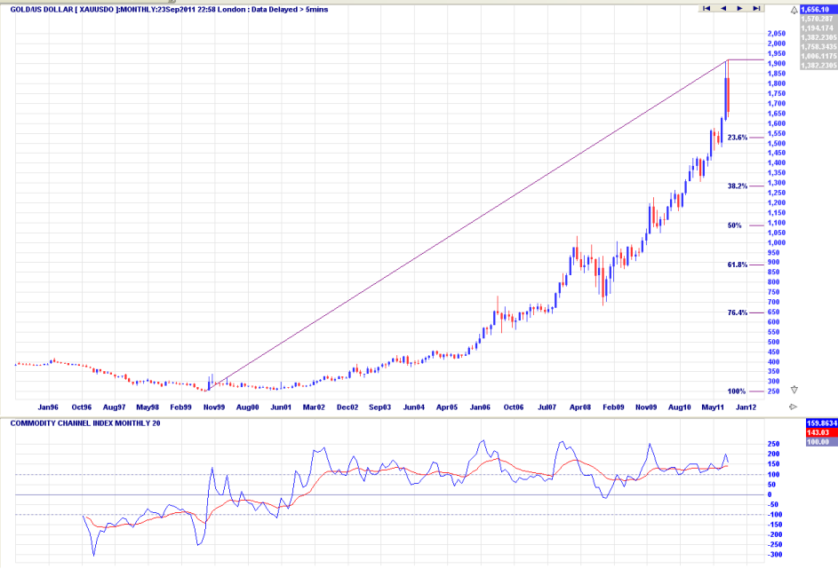Click the blue 159.8634 CCI value

pos(821,423)
